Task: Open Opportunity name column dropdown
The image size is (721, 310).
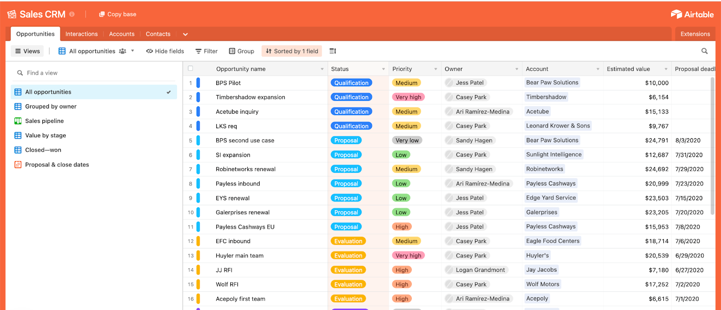Action: [322, 69]
